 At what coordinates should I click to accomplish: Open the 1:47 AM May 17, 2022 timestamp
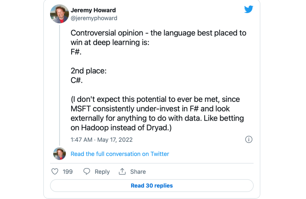[102, 140]
